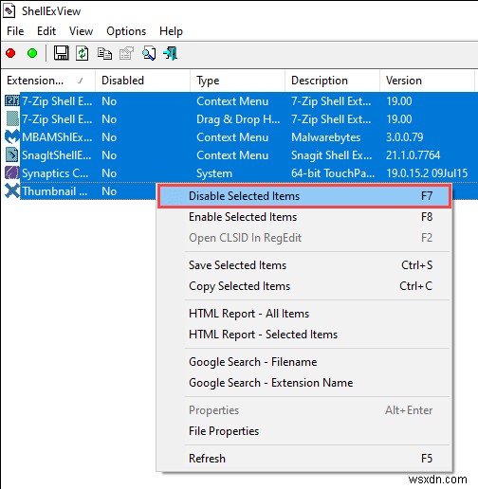Viewport: 478px width, 489px height.
Task: Select the MBAMShlEx... extension name
Action: (x=57, y=137)
